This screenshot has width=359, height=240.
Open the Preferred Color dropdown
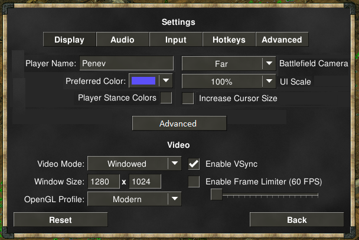tap(151, 80)
